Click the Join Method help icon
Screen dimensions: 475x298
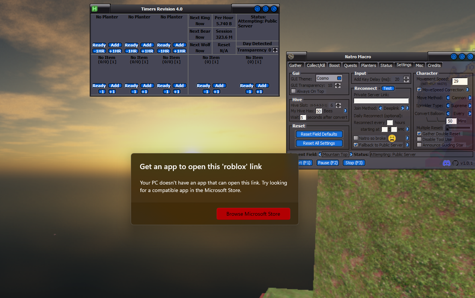[x=407, y=108]
